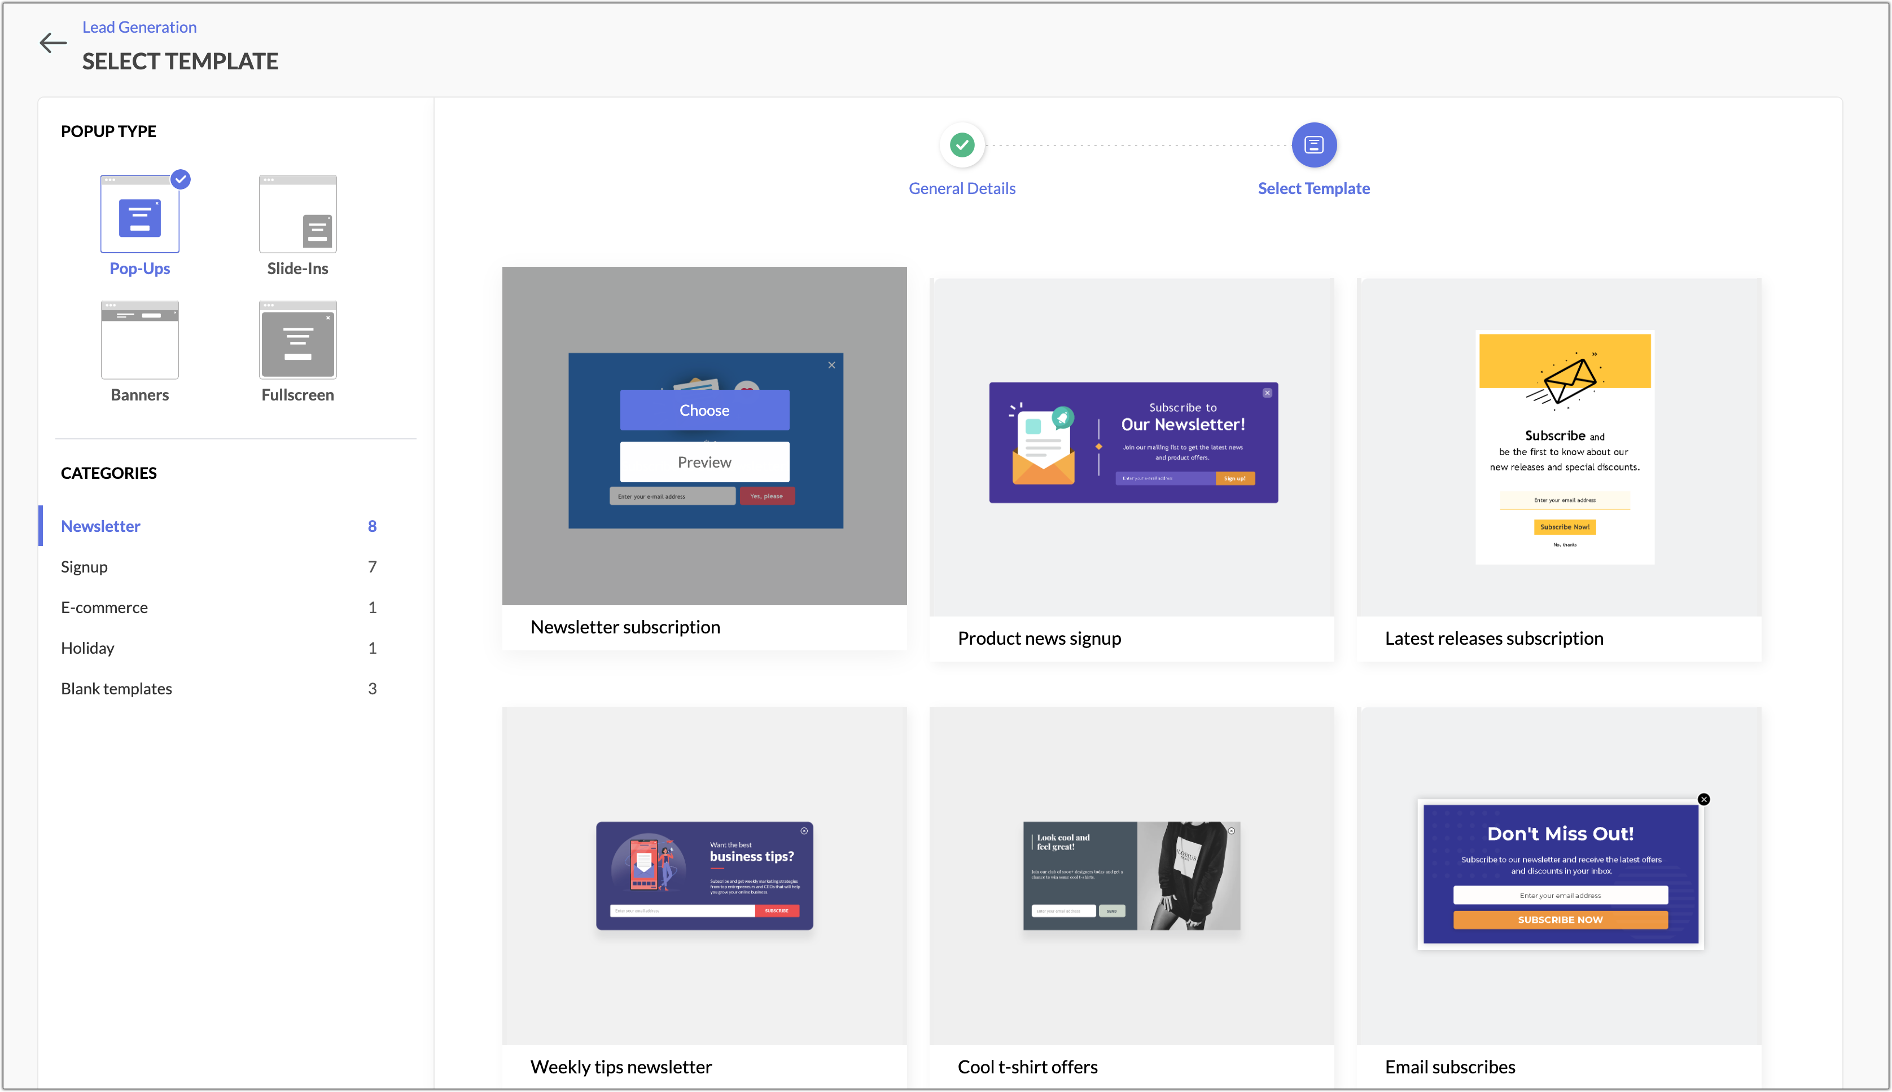Expand the Categories section
Image resolution: width=1892 pixels, height=1092 pixels.
tap(109, 473)
